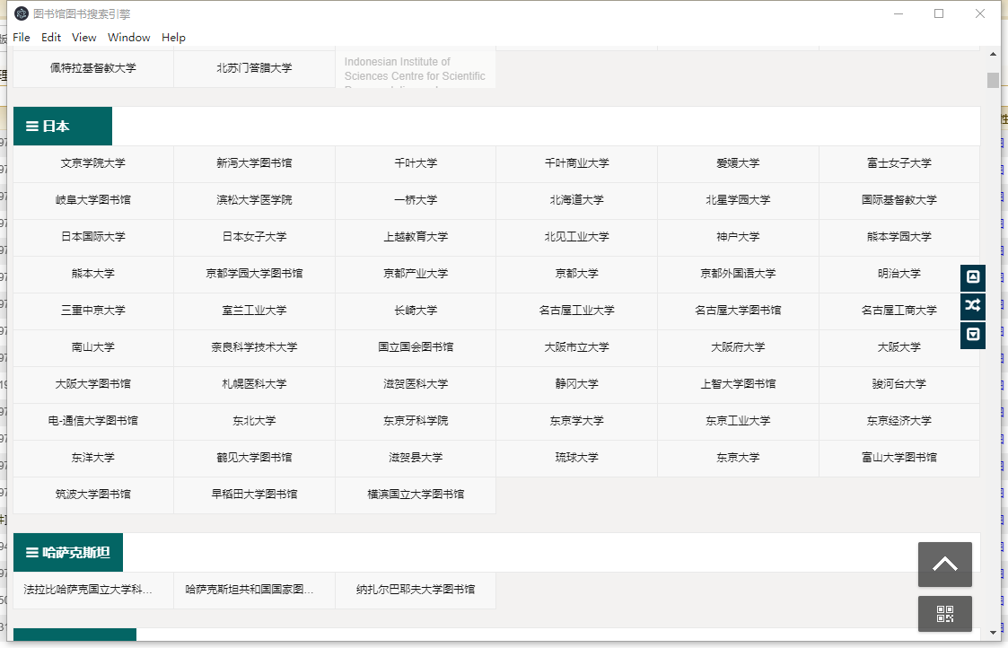Click the shuffle libraries icon
1008x648 pixels.
tap(972, 306)
